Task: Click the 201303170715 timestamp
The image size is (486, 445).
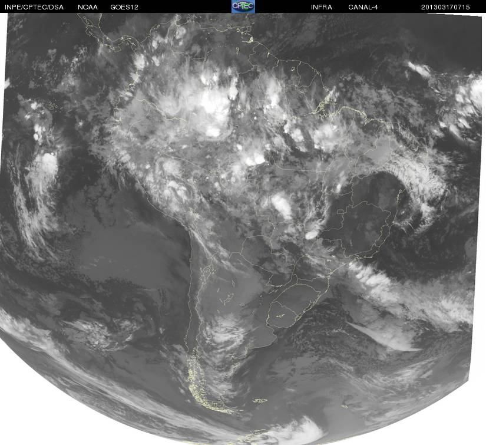Action: click(x=445, y=7)
